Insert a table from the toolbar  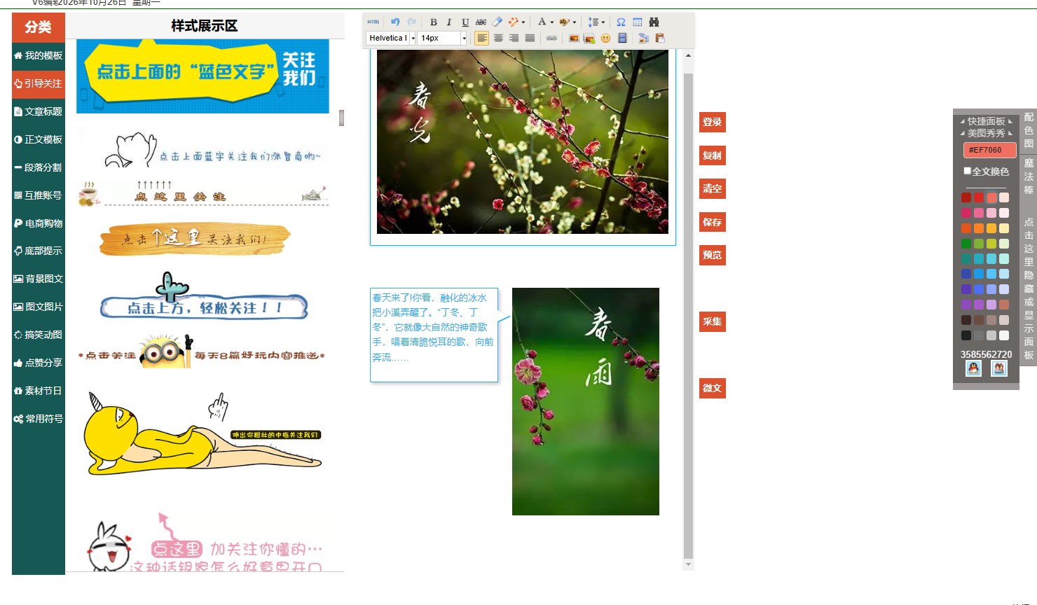[x=638, y=22]
